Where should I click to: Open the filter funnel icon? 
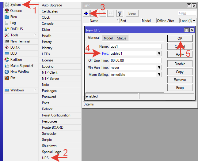coord(120,13)
